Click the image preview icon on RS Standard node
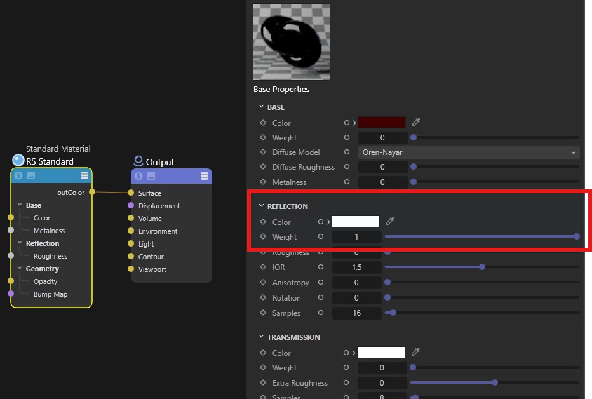The width and height of the screenshot is (592, 399). (x=31, y=175)
